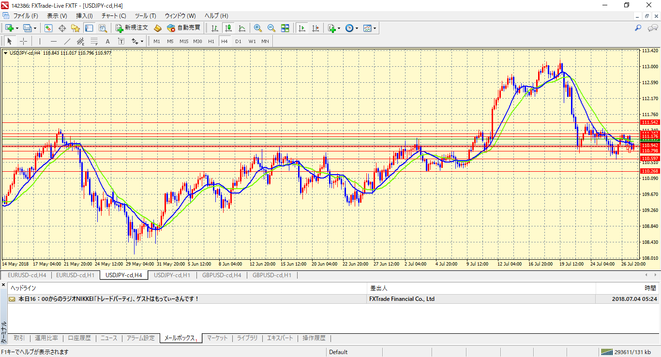The image size is (661, 357).
Task: Open the ウィンドウ (W) menu
Action: click(180, 16)
